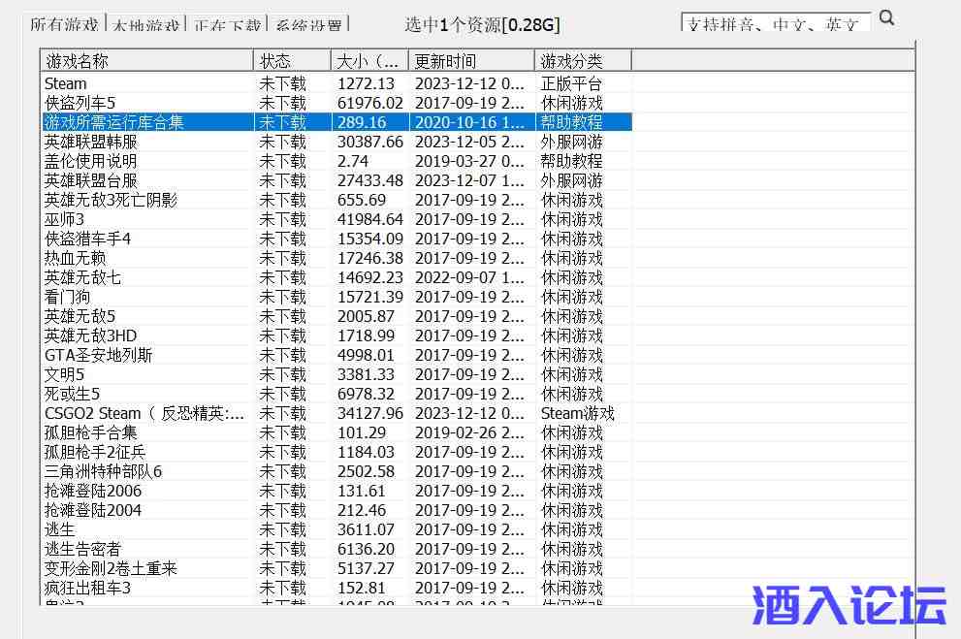Open the 正在下载 tab
The height and width of the screenshot is (639, 961).
point(227,24)
